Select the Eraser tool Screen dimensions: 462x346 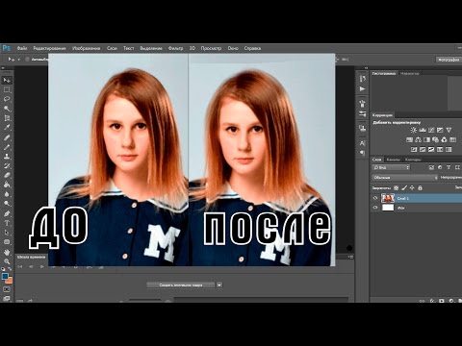7,175
